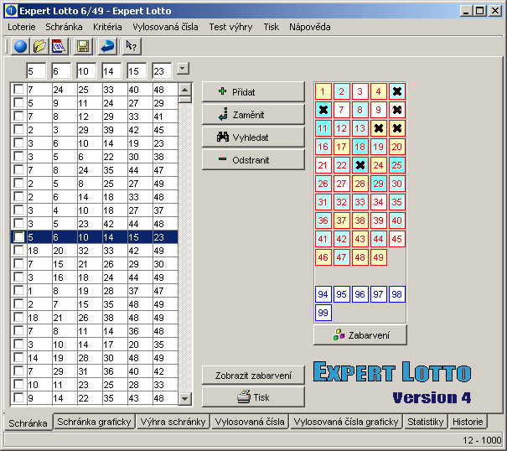This screenshot has width=507, height=451.
Task: Check the row 7 8 12 29 33 41
Action: 18,117
